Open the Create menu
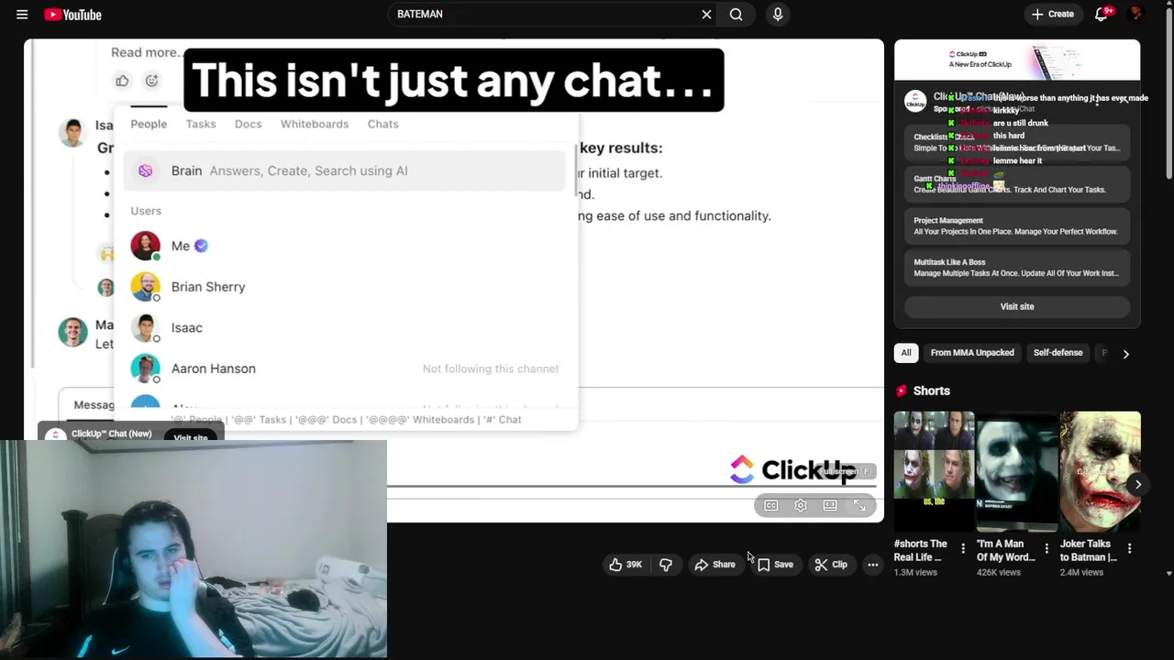Viewport: 1174px width, 660px height. point(1052,15)
